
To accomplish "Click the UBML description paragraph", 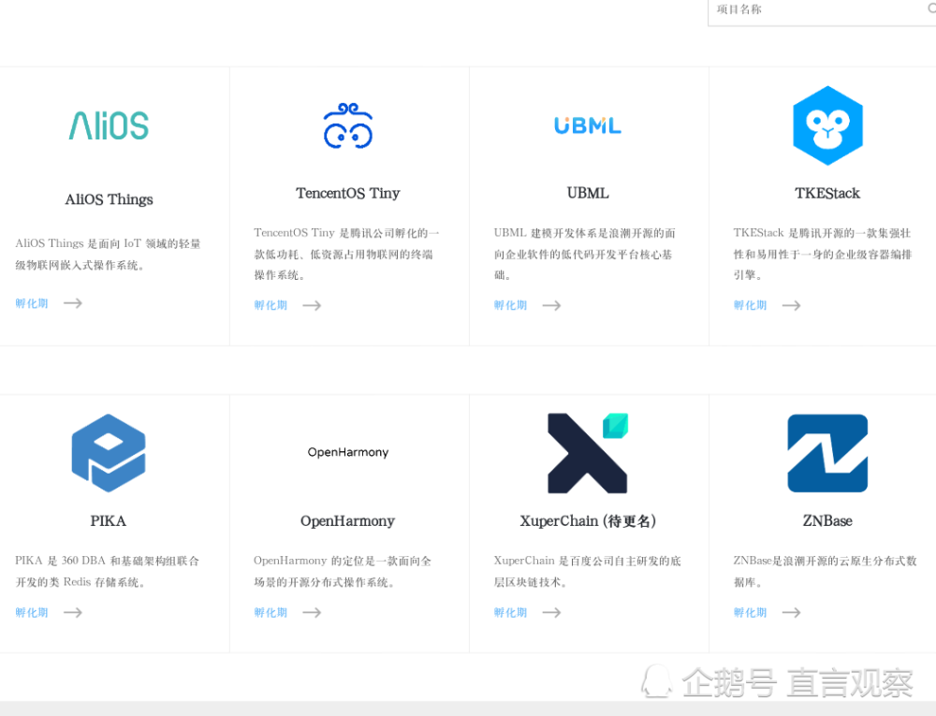I will point(585,254).
